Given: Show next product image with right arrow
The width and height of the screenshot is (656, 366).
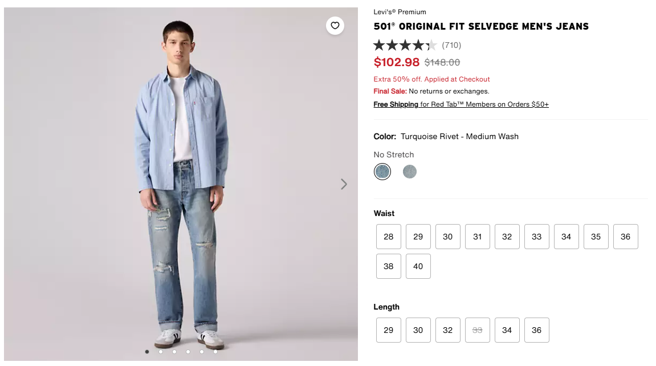Looking at the screenshot, I should tap(344, 184).
